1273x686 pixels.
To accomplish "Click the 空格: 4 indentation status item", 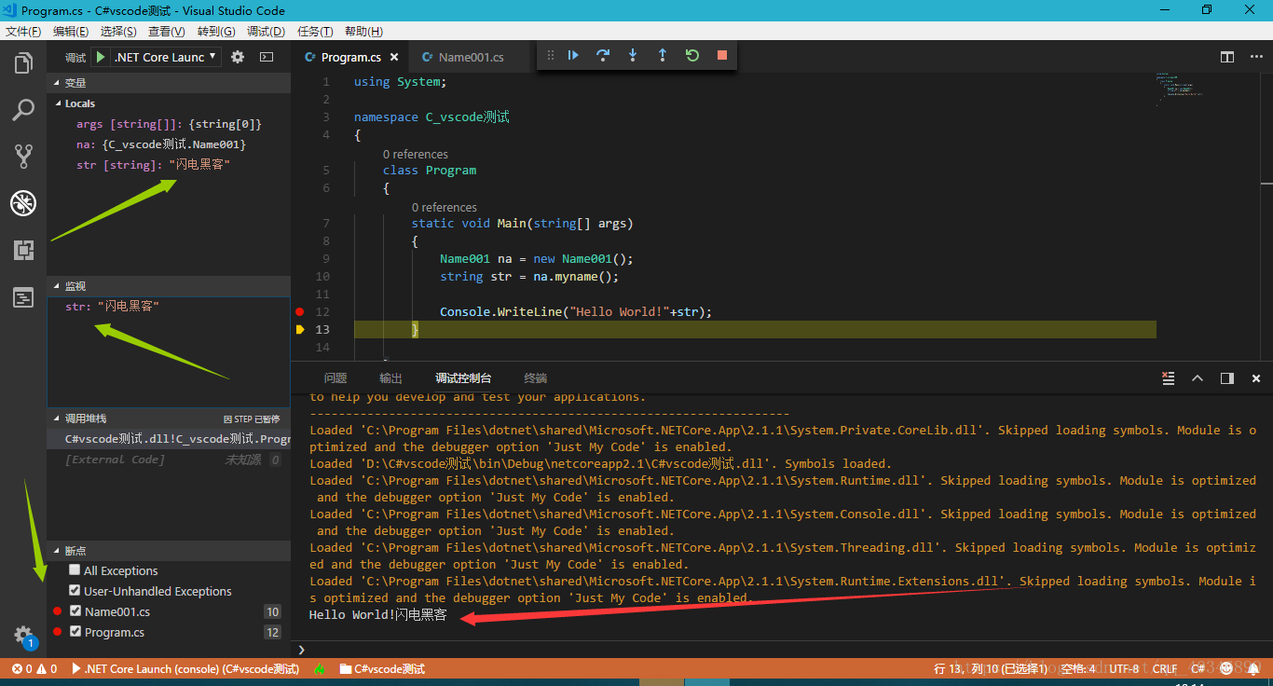I will [1078, 669].
